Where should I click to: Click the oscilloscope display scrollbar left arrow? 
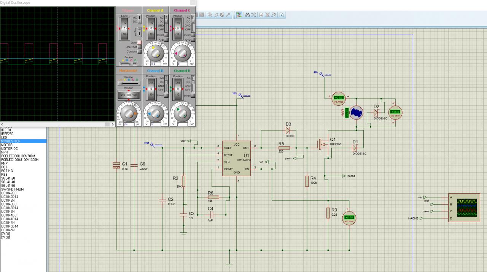click(x=2, y=124)
